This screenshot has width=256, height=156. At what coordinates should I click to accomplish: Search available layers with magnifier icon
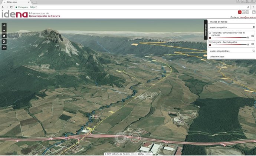coord(254,51)
